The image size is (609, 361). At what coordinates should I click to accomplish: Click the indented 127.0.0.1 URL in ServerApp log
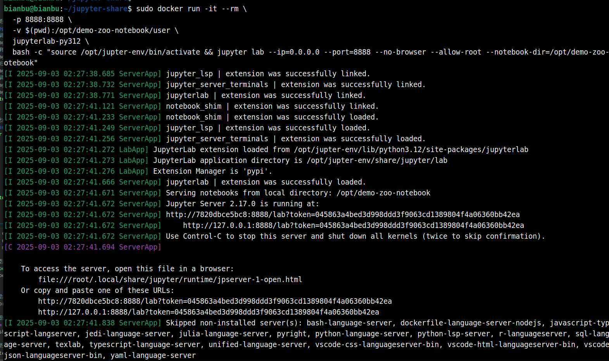[353, 225]
